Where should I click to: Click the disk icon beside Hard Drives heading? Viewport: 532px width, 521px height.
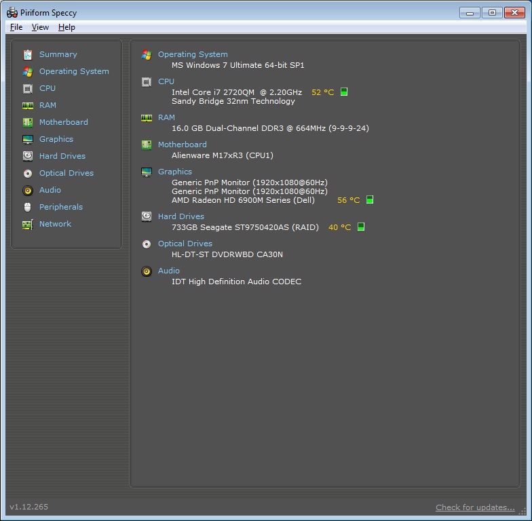click(x=147, y=216)
